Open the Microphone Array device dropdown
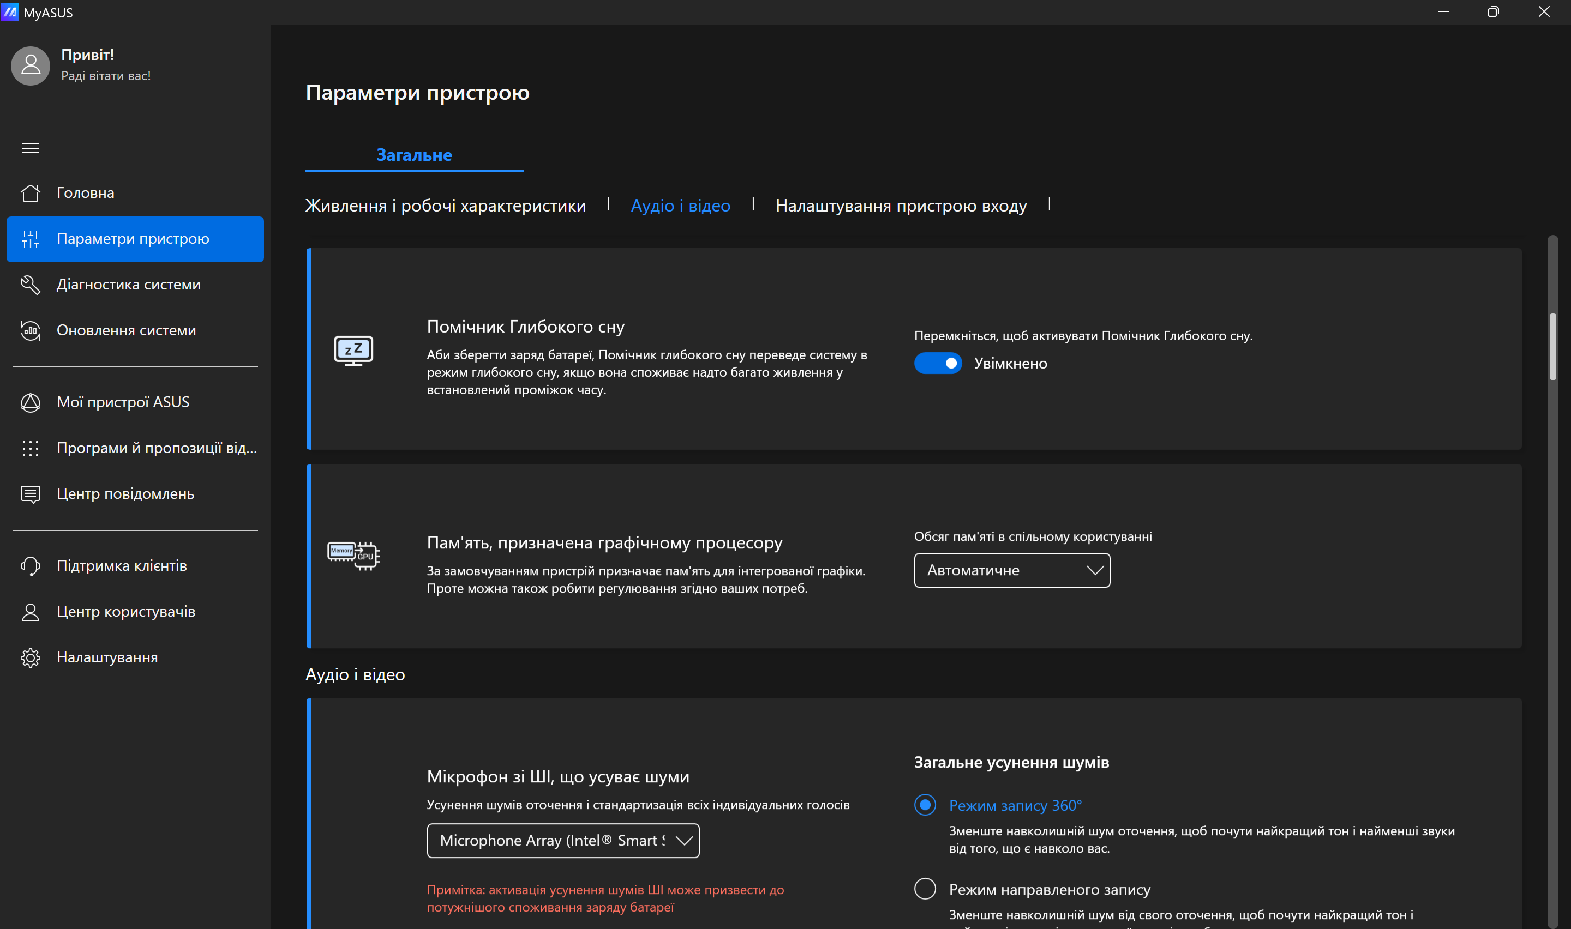 click(x=562, y=840)
